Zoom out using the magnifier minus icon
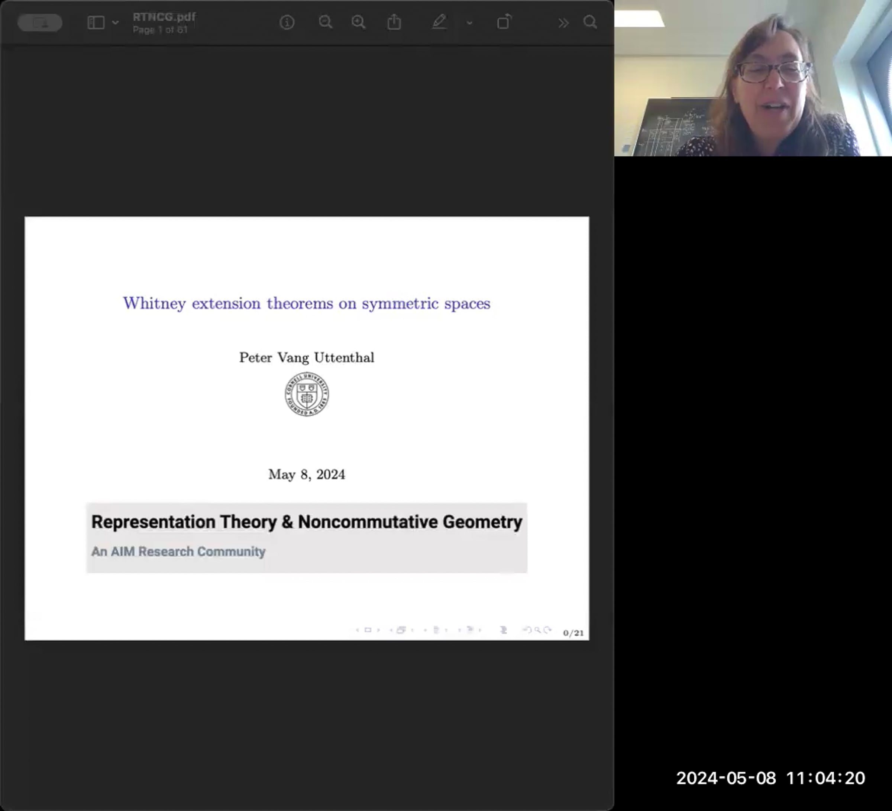892x811 pixels. point(325,22)
